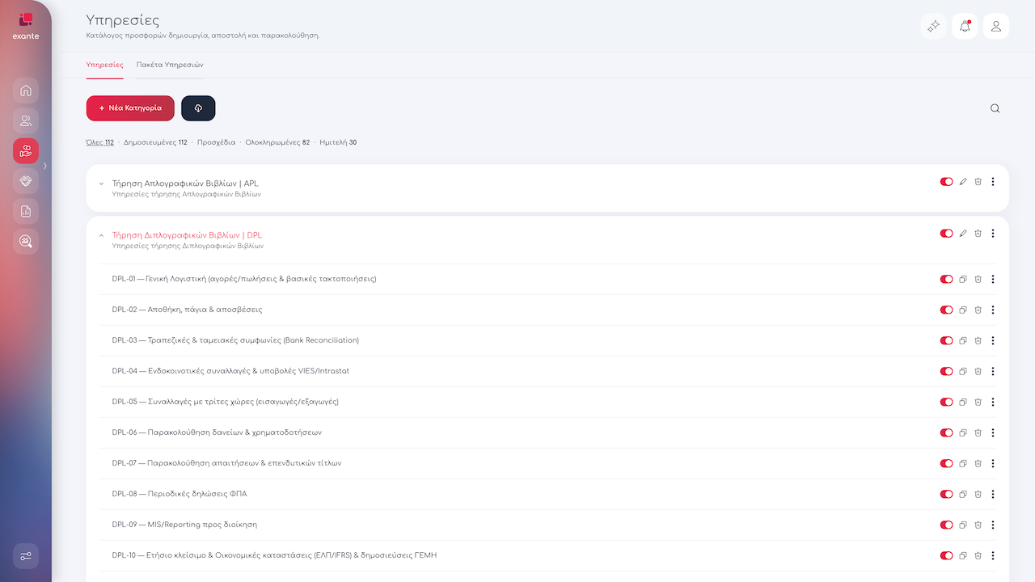This screenshot has height=582, width=1035.
Task: Click the search magnifier icon
Action: pos(995,108)
